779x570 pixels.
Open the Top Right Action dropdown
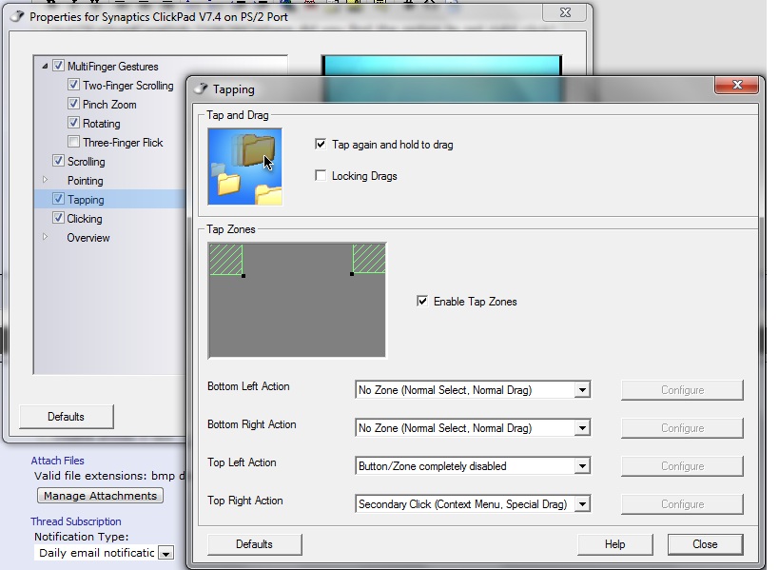(x=582, y=504)
